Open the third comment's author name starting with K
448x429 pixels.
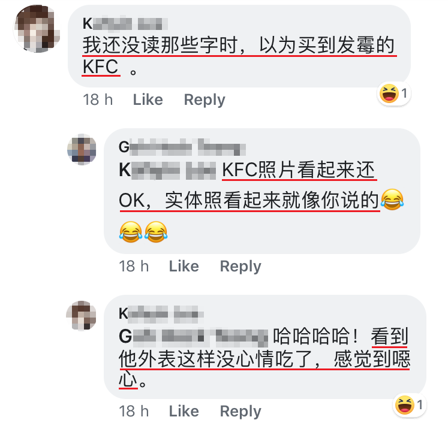(161, 314)
